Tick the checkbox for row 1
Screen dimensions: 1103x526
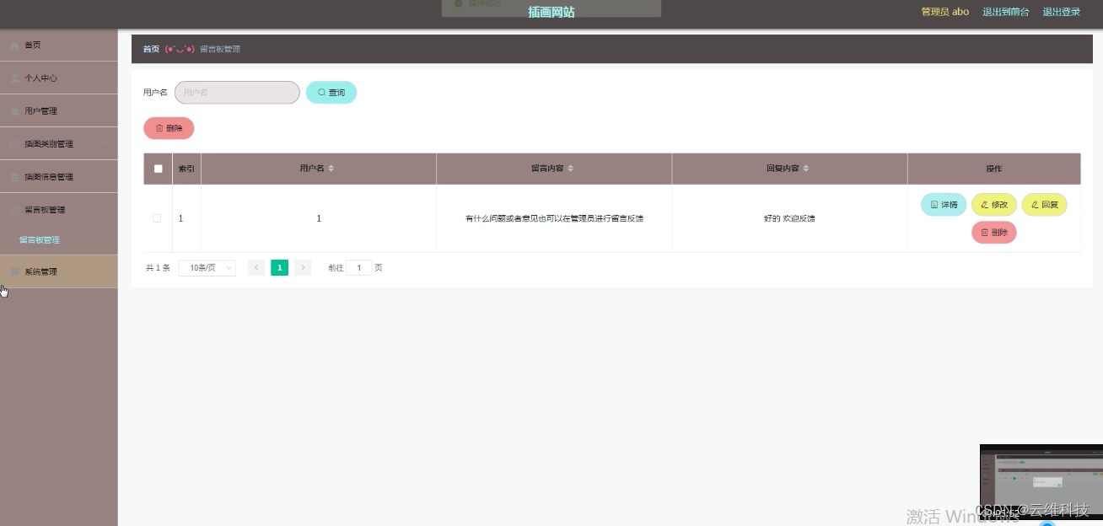click(157, 218)
